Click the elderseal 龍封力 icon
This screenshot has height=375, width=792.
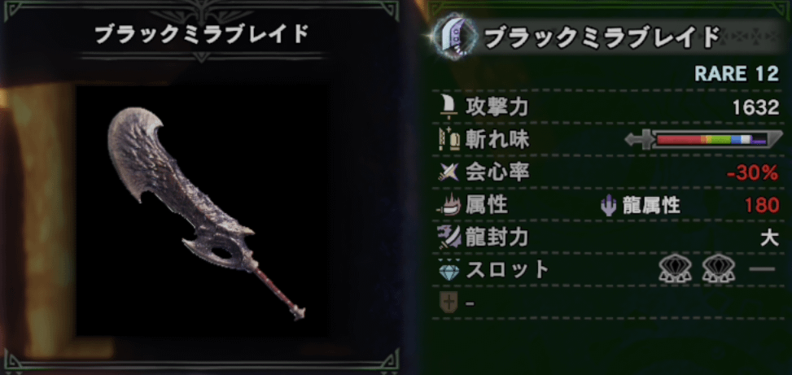point(449,238)
